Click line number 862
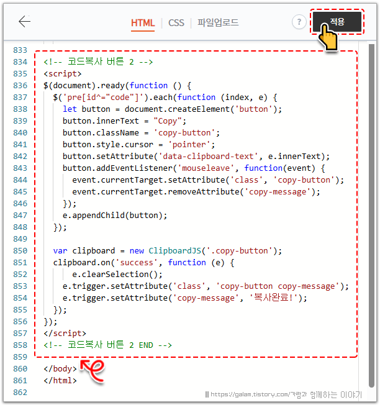 [x=20, y=393]
